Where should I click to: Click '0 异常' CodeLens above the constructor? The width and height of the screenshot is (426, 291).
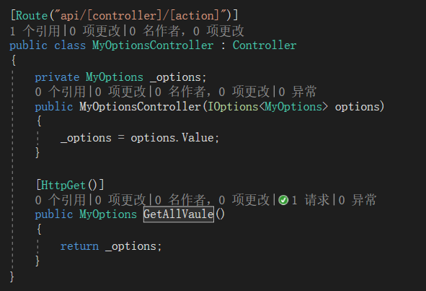(298, 92)
